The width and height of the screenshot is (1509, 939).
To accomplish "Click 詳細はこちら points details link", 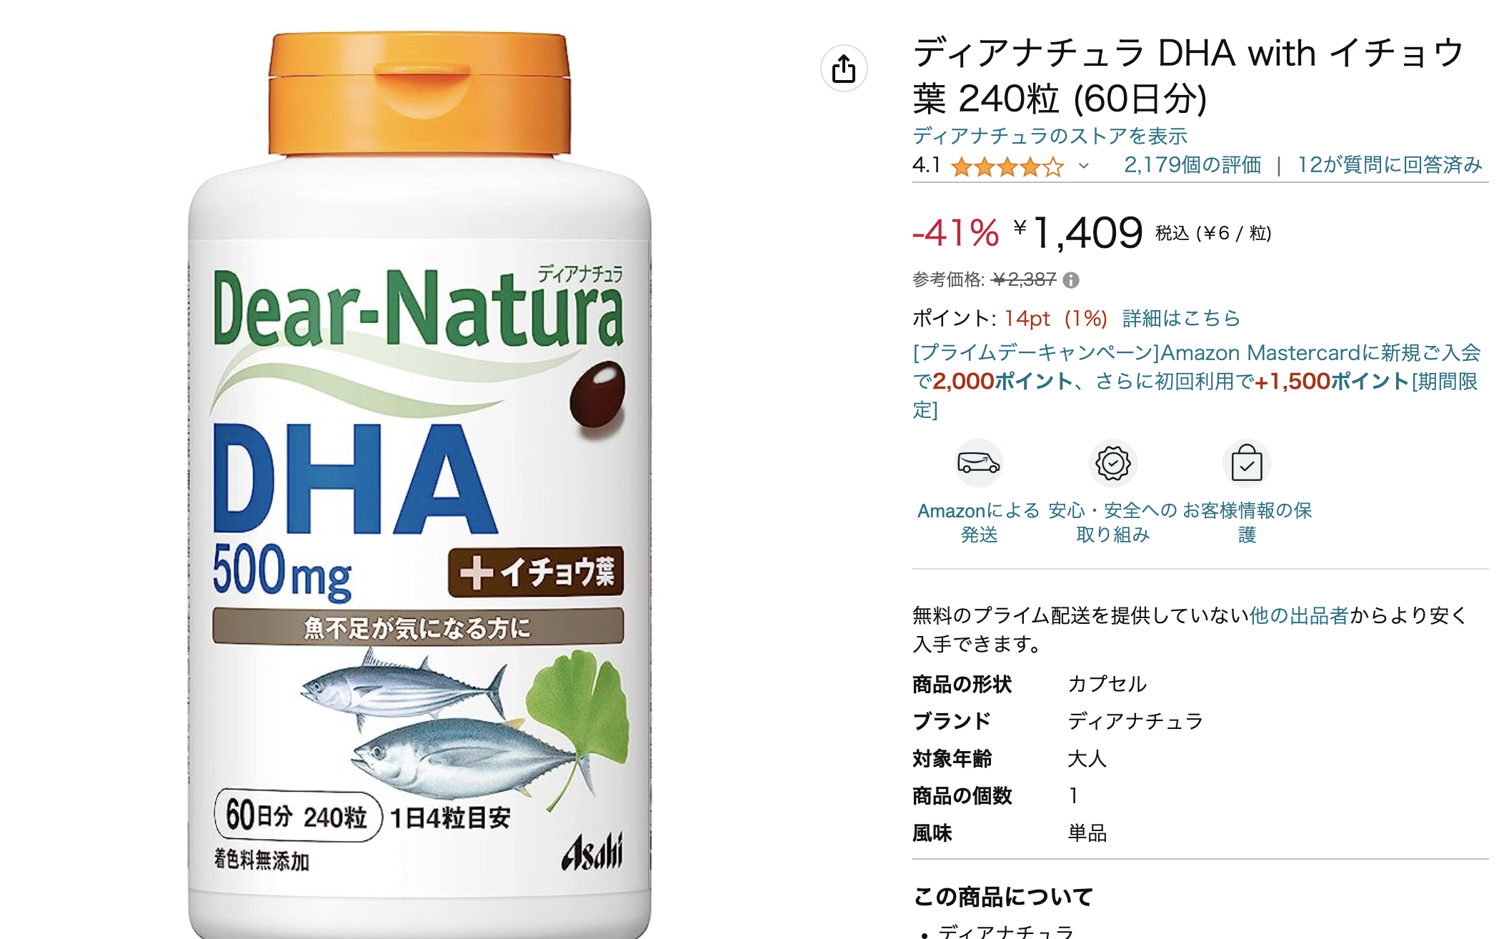I will pyautogui.click(x=1181, y=318).
